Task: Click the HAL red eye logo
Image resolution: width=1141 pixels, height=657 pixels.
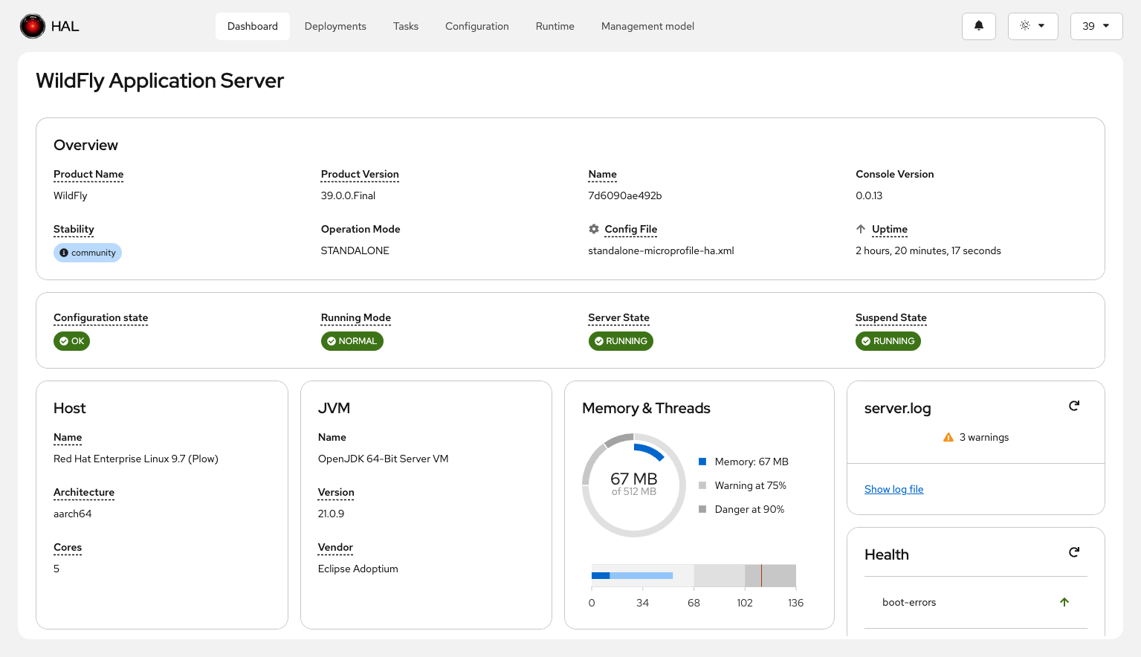Action: click(x=33, y=26)
